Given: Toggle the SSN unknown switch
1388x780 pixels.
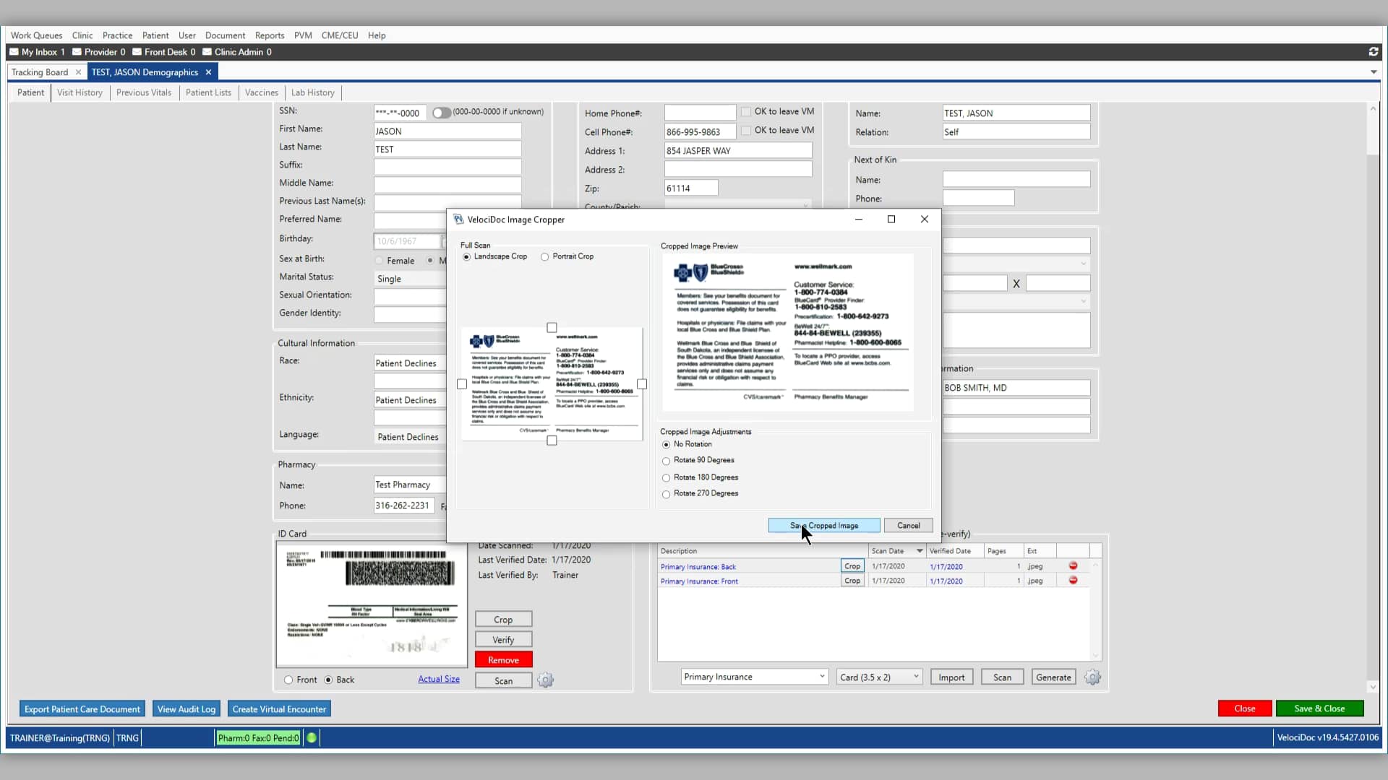Looking at the screenshot, I should [x=441, y=113].
